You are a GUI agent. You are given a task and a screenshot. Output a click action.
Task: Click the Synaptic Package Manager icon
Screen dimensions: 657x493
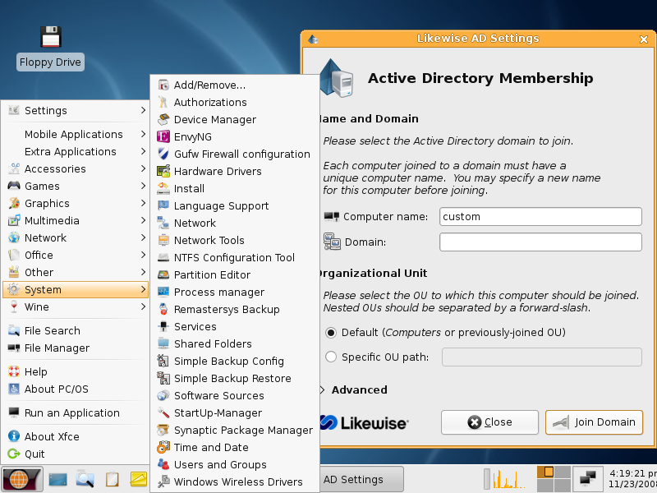tap(163, 430)
